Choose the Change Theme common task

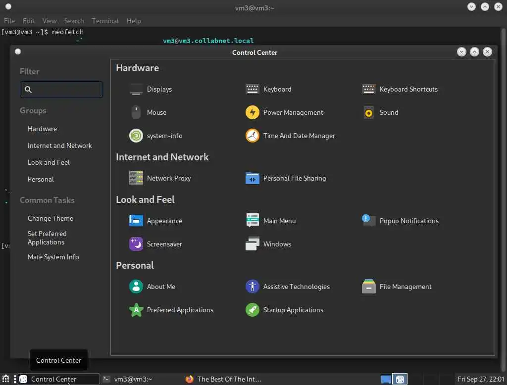click(x=51, y=219)
